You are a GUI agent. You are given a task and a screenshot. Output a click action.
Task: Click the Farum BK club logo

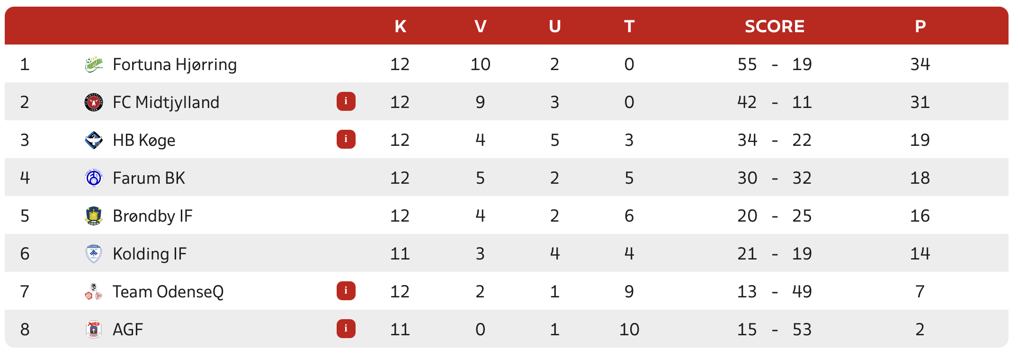[x=94, y=178]
